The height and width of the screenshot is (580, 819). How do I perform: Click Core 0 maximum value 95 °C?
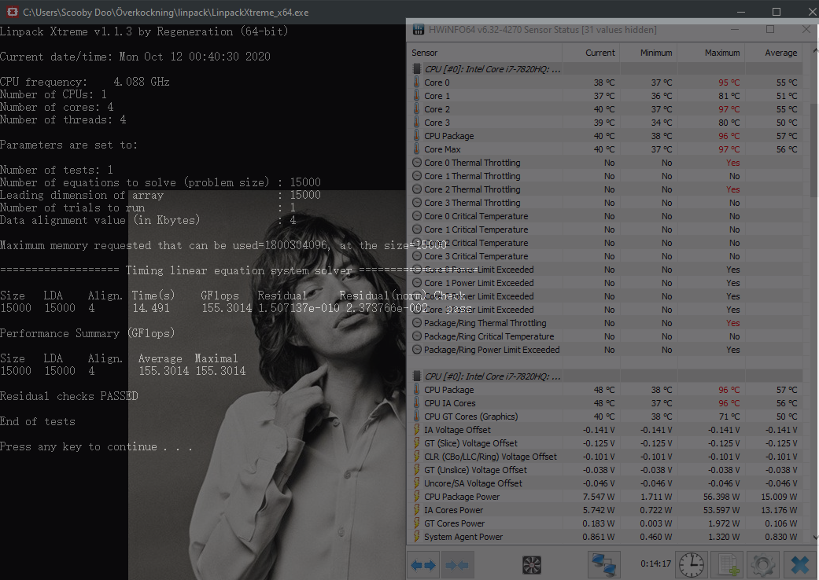tap(729, 83)
